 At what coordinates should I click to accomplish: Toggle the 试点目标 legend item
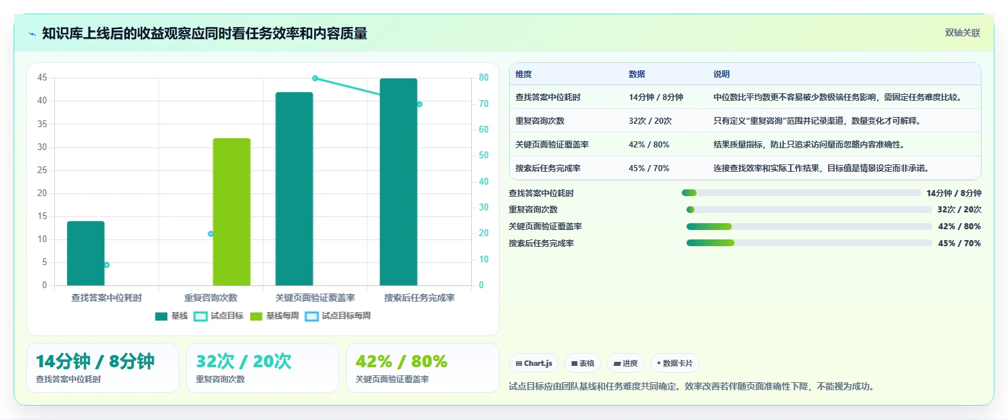tap(219, 316)
